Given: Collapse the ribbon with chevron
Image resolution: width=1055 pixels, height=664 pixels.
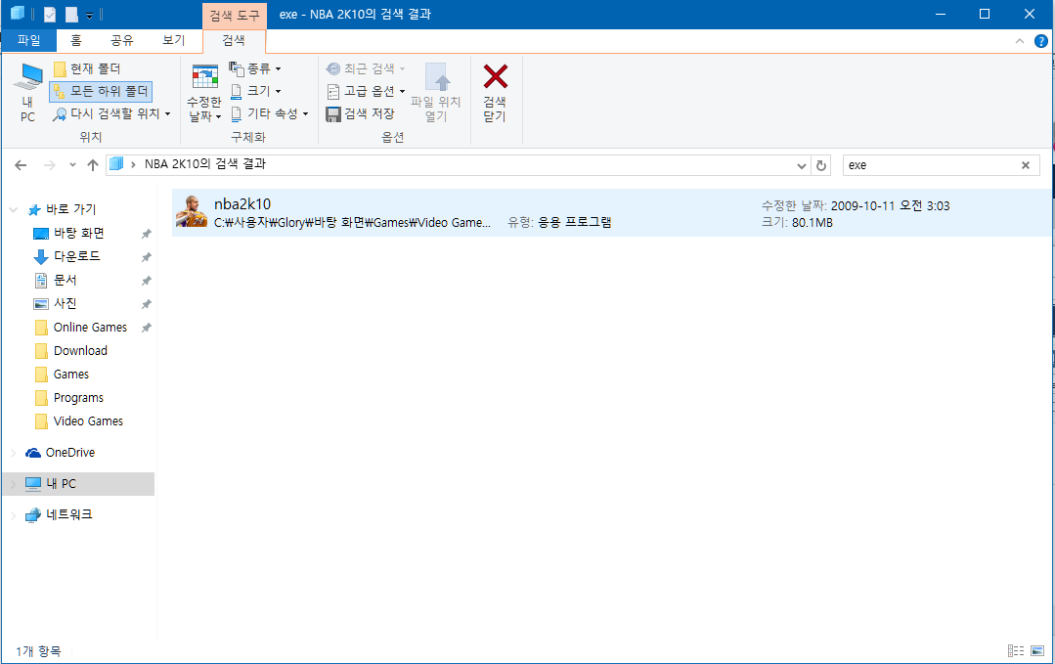Looking at the screenshot, I should click(x=1020, y=41).
